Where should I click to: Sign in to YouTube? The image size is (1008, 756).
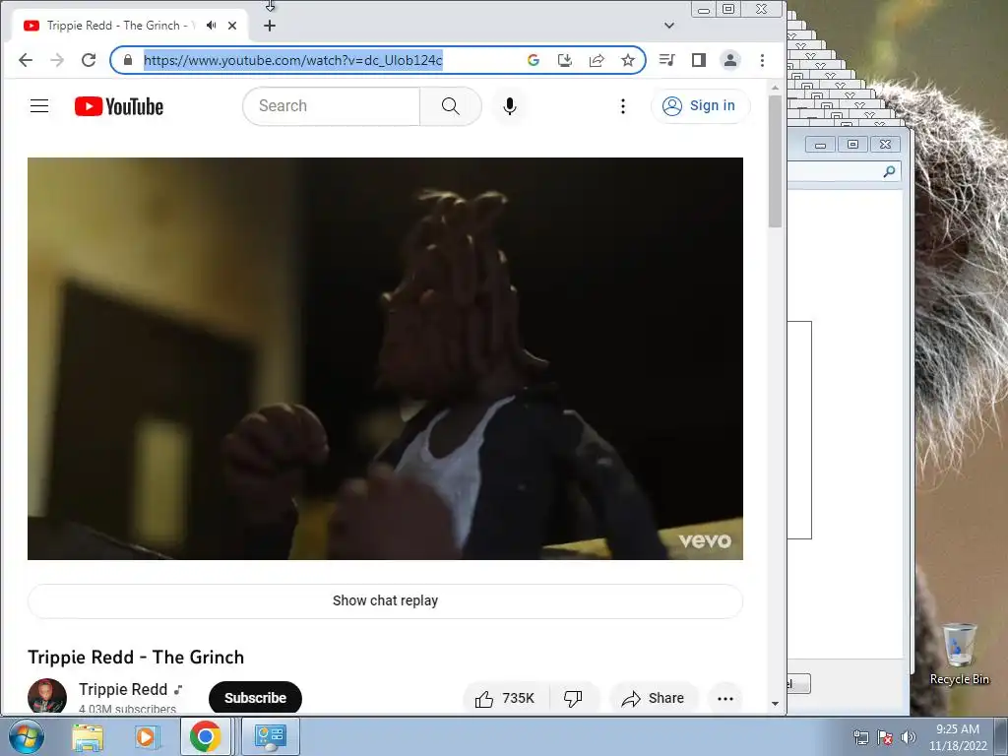pyautogui.click(x=700, y=106)
